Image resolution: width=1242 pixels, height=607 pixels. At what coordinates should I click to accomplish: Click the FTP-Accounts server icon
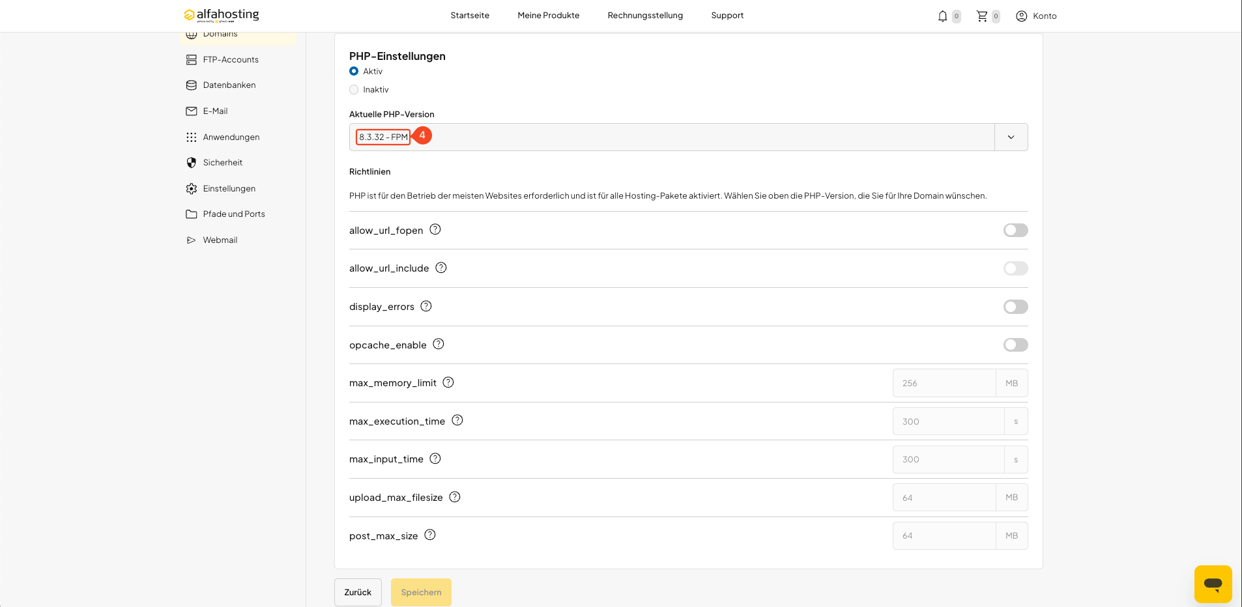click(x=191, y=59)
